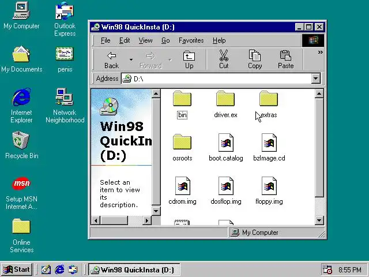
Task: Click the Show Desktop Quick Launch icon
Action: pos(46,269)
